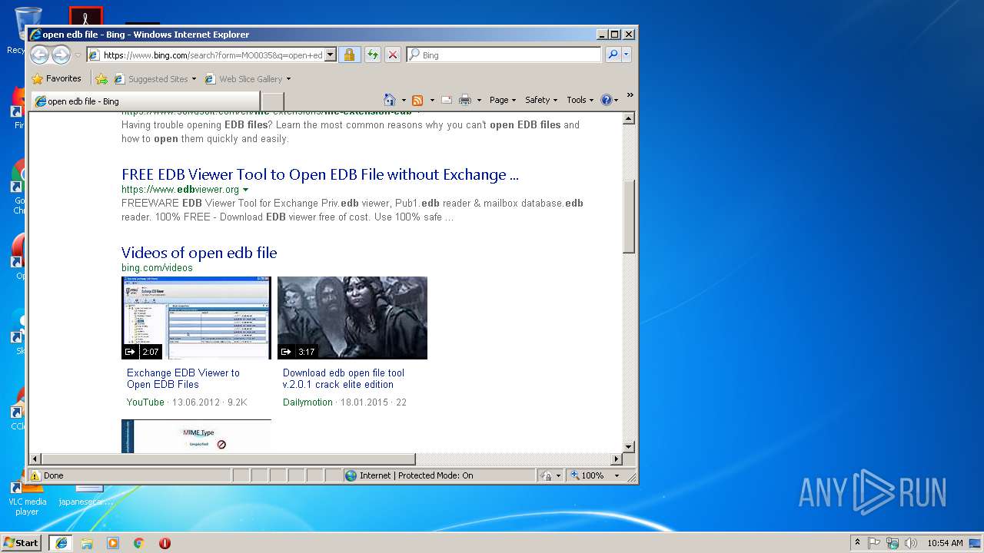Viewport: 984px width, 553px height.
Task: Click the RSS feeds icon
Action: coord(417,100)
